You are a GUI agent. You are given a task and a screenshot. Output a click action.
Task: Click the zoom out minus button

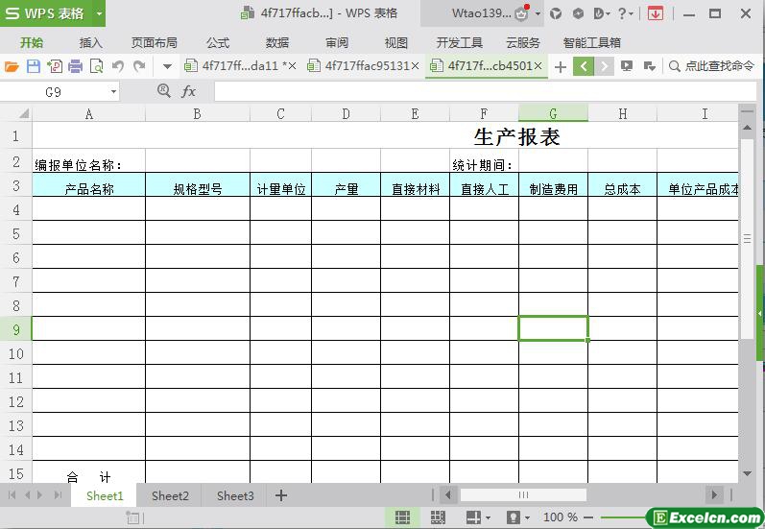point(587,517)
